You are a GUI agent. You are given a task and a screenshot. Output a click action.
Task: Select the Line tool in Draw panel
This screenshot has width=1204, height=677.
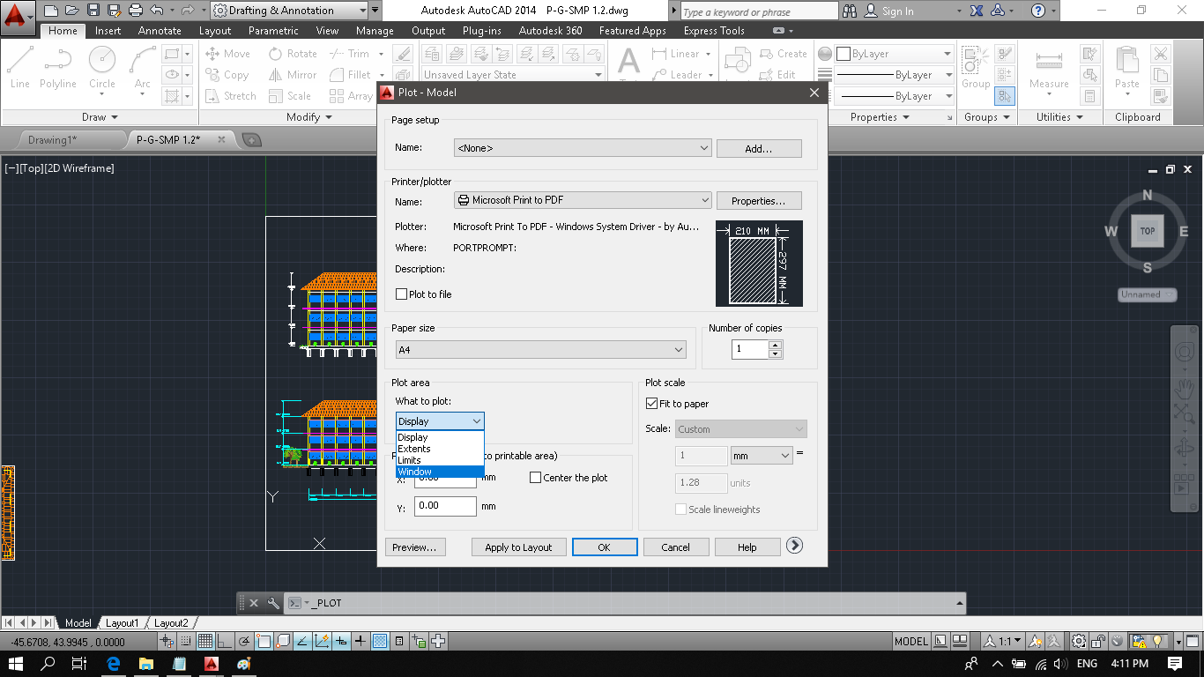coord(20,69)
